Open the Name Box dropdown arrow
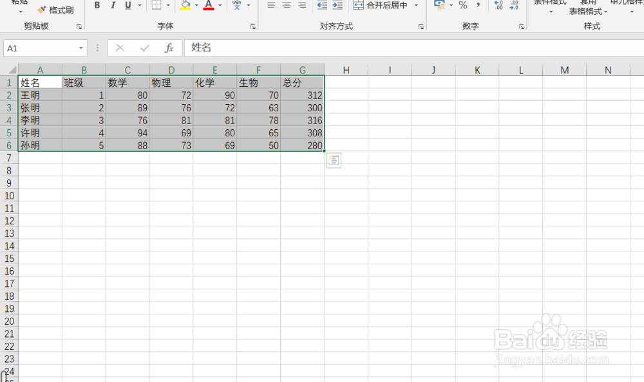644x382 pixels. tap(81, 48)
